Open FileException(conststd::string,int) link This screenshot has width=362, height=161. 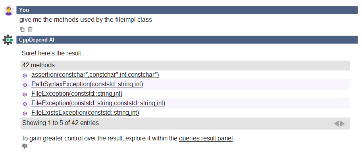(77, 94)
